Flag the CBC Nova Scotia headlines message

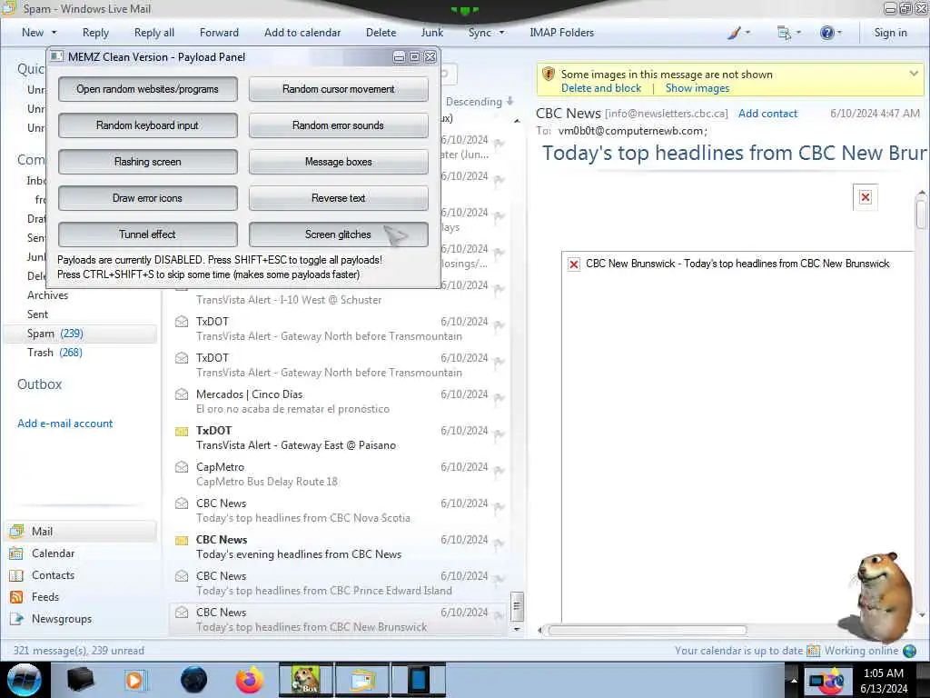[500, 507]
